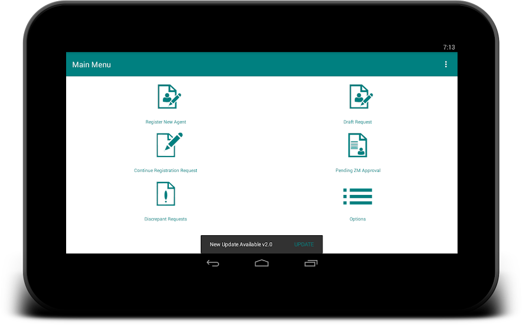Click the "Discrepant Requests" text label
Viewport: 522px width, 325px height.
pos(166,219)
